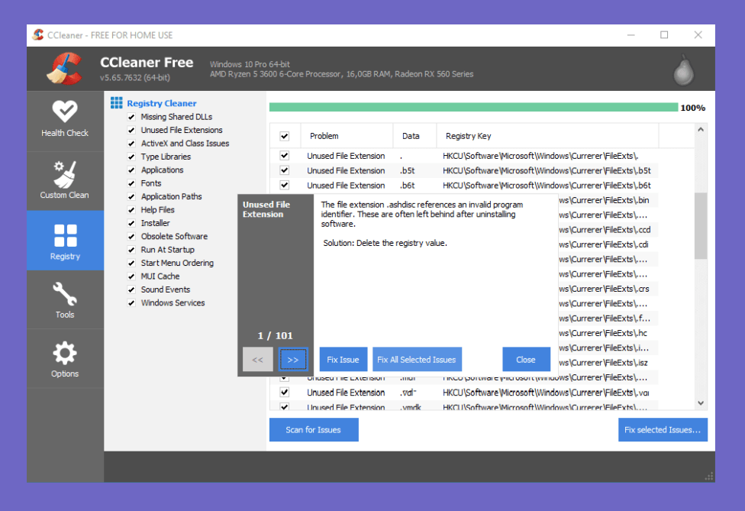Open the Options gear section
Image resolution: width=745 pixels, height=511 pixels.
click(x=65, y=358)
